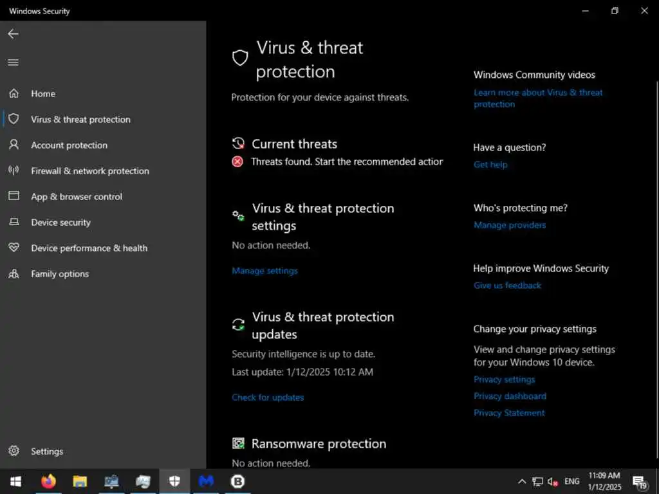Open the Windows Start button
This screenshot has height=494, width=659.
click(15, 481)
